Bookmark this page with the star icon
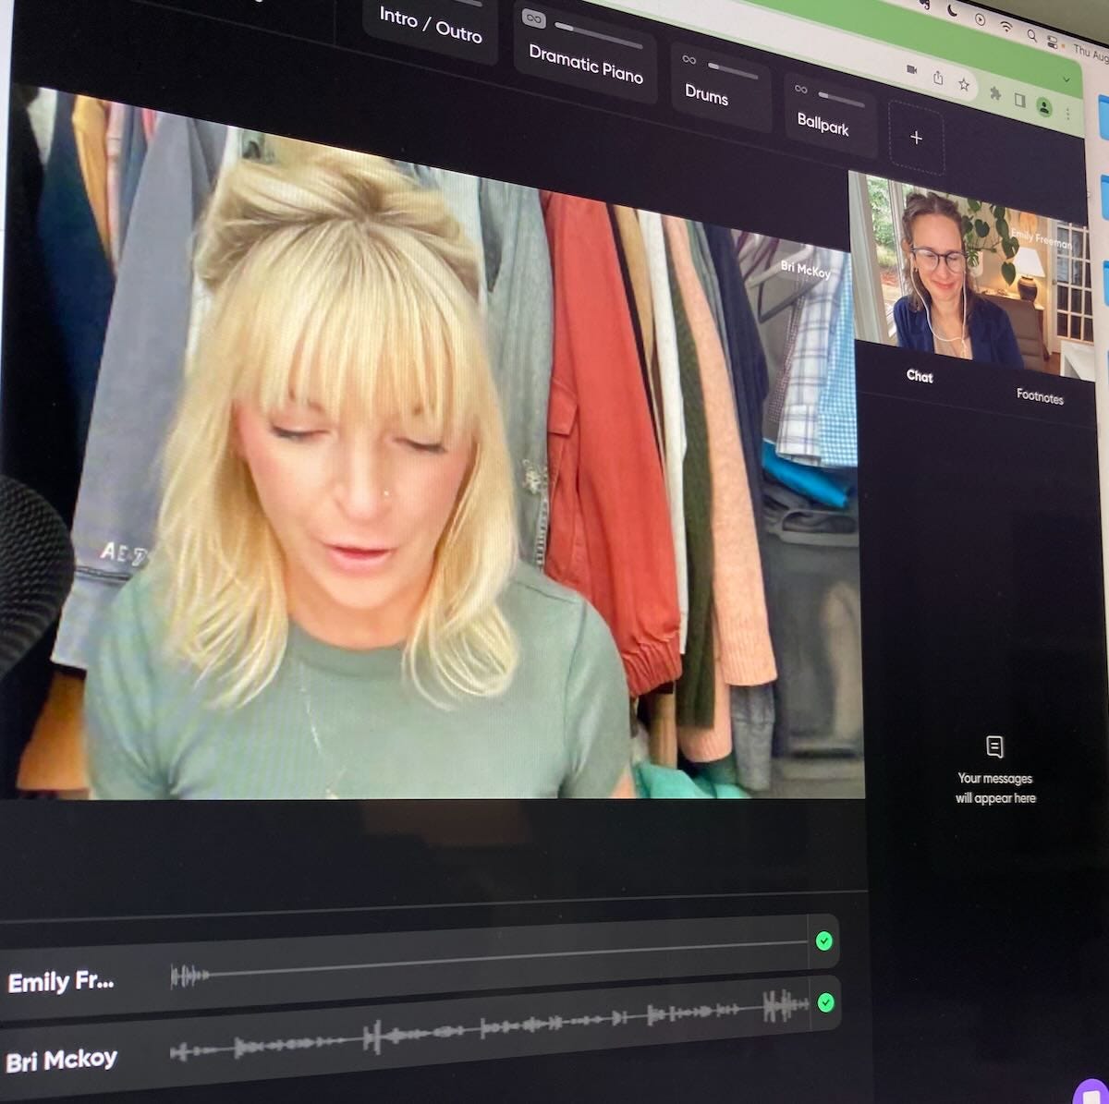Image resolution: width=1109 pixels, height=1104 pixels. [x=964, y=84]
